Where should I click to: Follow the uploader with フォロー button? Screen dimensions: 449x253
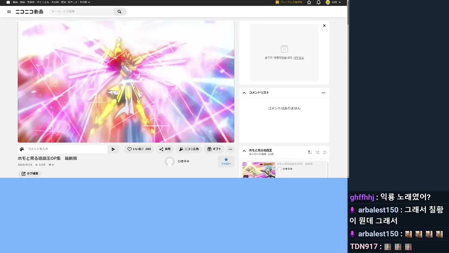226,161
